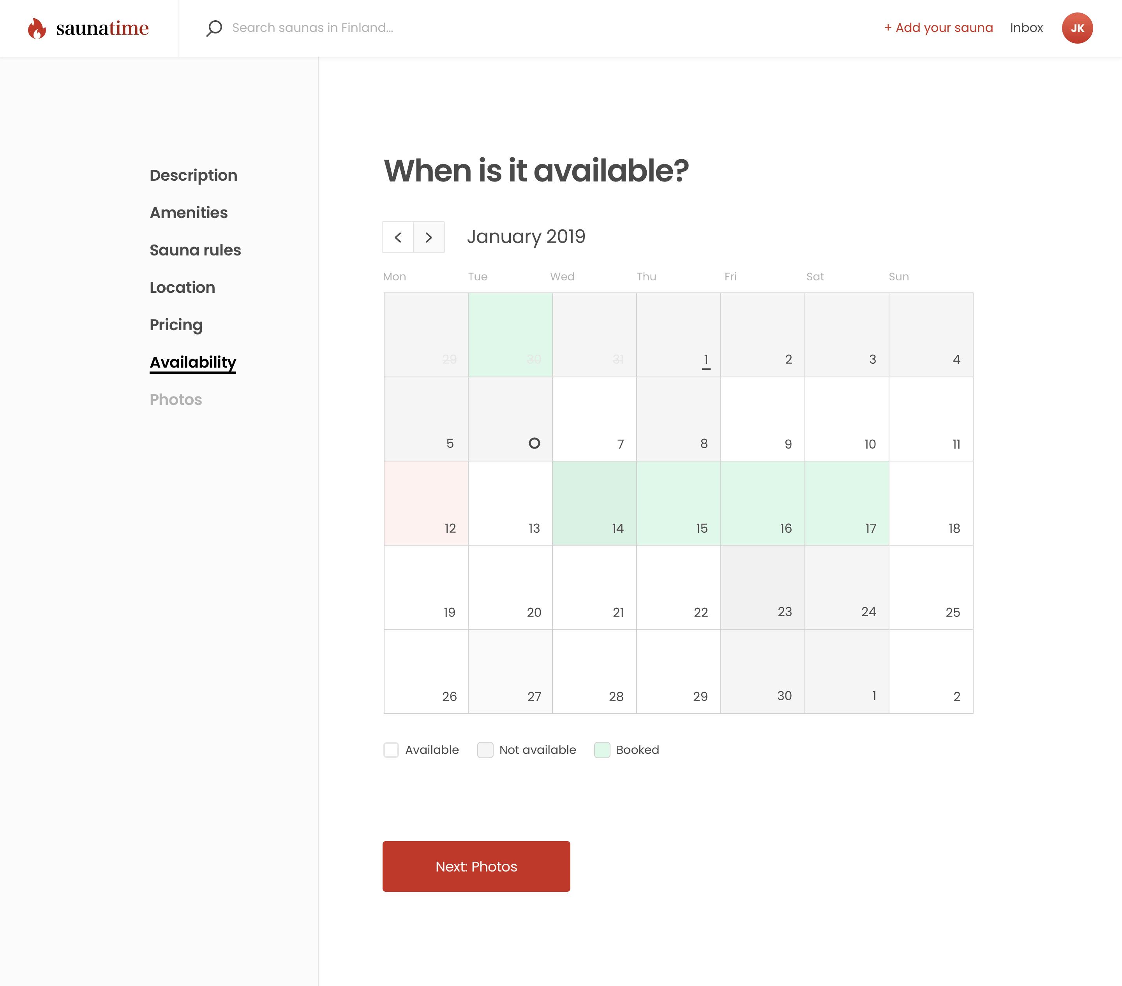Select the booked January 14 cell
This screenshot has width=1122, height=986.
coord(595,503)
